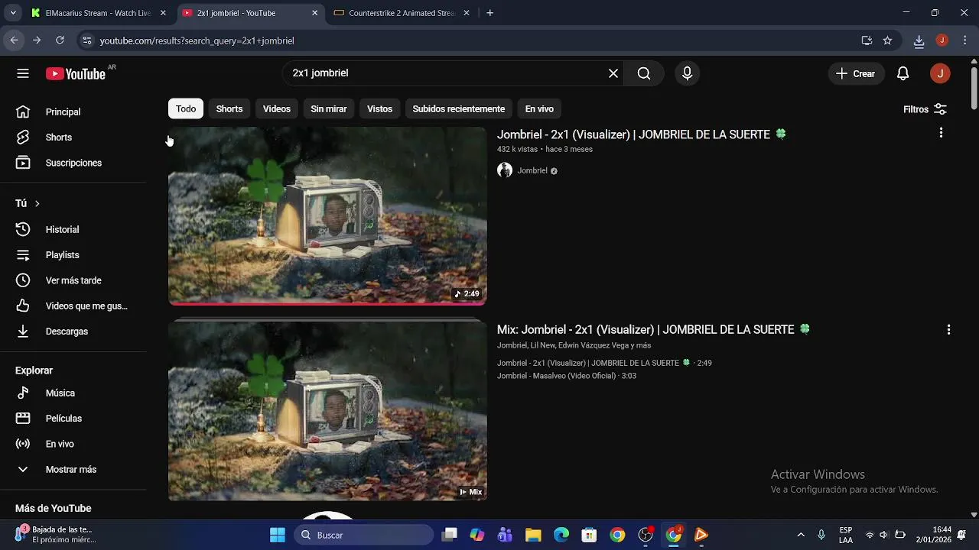Open Suscripciones in the sidebar

click(x=73, y=163)
